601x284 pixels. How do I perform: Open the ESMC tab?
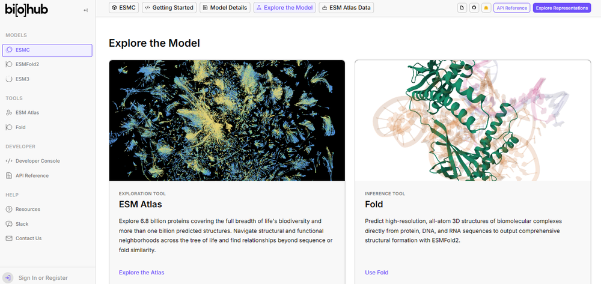point(124,8)
